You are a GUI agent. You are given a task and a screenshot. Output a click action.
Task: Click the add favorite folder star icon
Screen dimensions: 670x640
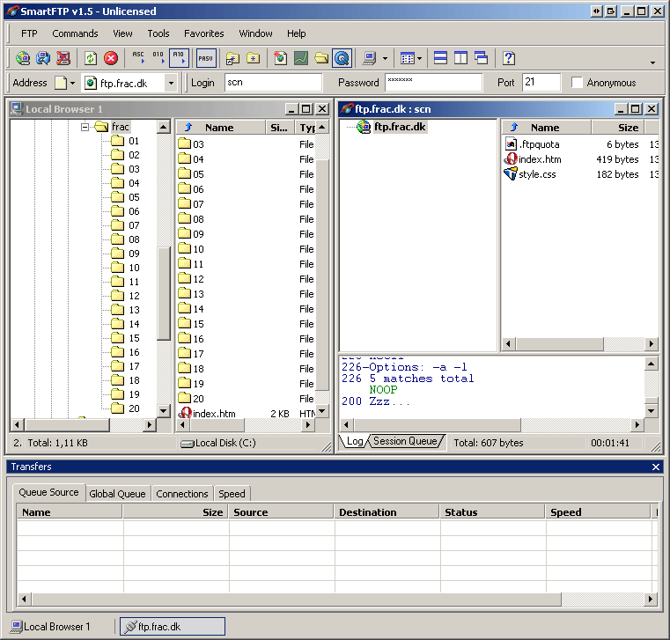click(253, 58)
